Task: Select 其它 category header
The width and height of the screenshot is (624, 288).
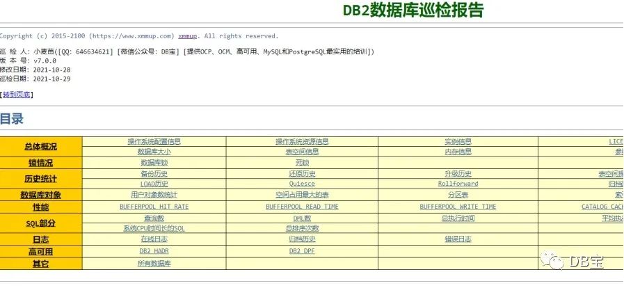Action: point(40,264)
